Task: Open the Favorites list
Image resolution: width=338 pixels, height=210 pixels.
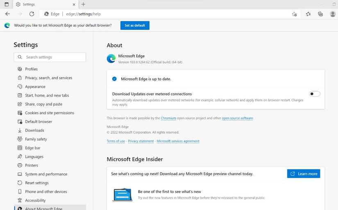Action: (308, 14)
